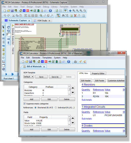This screenshot has width=131, height=143.
Task: Click horizontal mirror X-flip icon
Action: click(x=8, y=39)
